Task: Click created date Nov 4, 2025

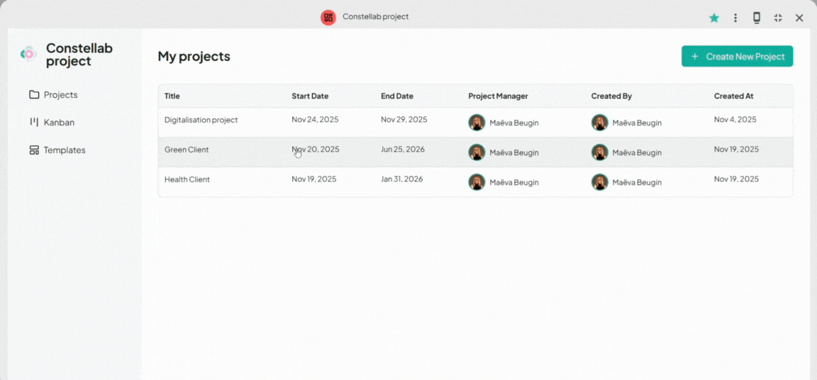Action: click(735, 119)
